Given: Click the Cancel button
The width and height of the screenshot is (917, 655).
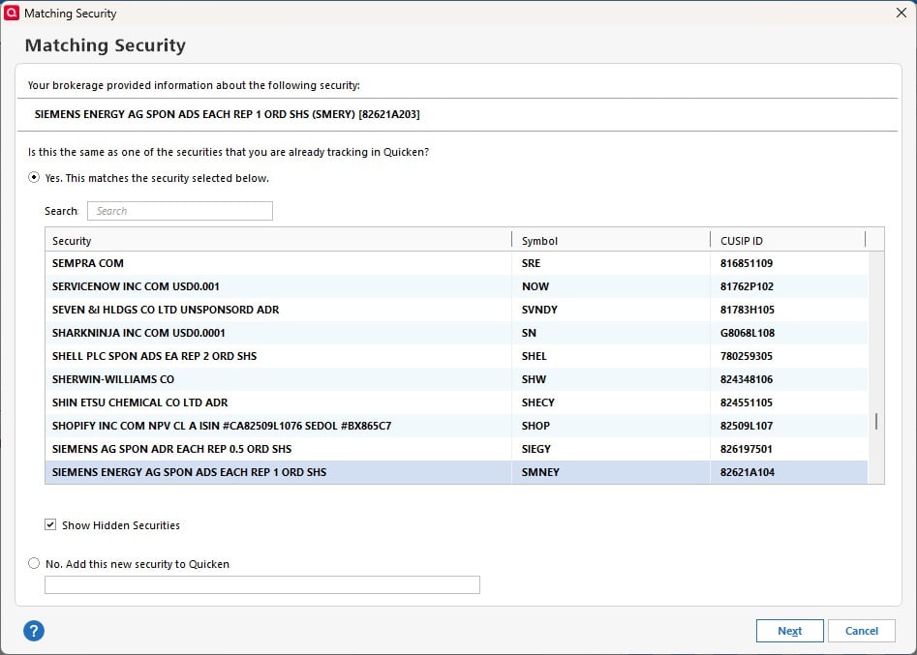Looking at the screenshot, I should coord(861,631).
